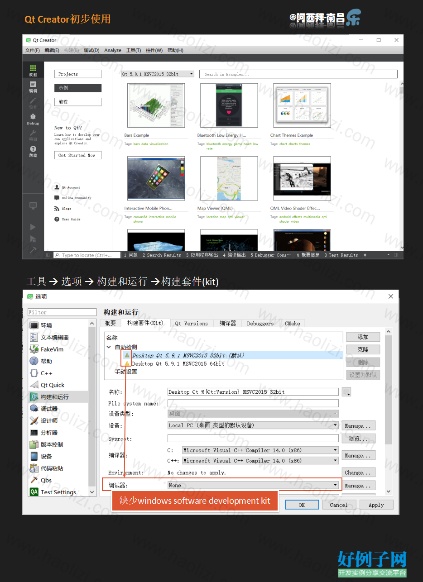Click the green Run arrow in Qt Creator sidebar

click(33, 227)
